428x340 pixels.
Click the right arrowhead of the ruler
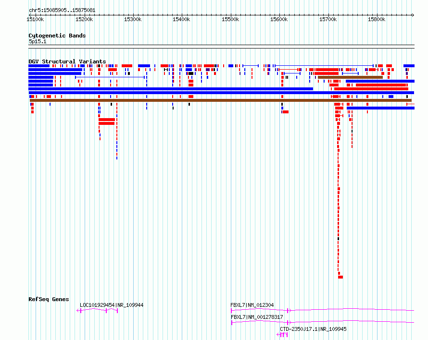coord(413,15)
